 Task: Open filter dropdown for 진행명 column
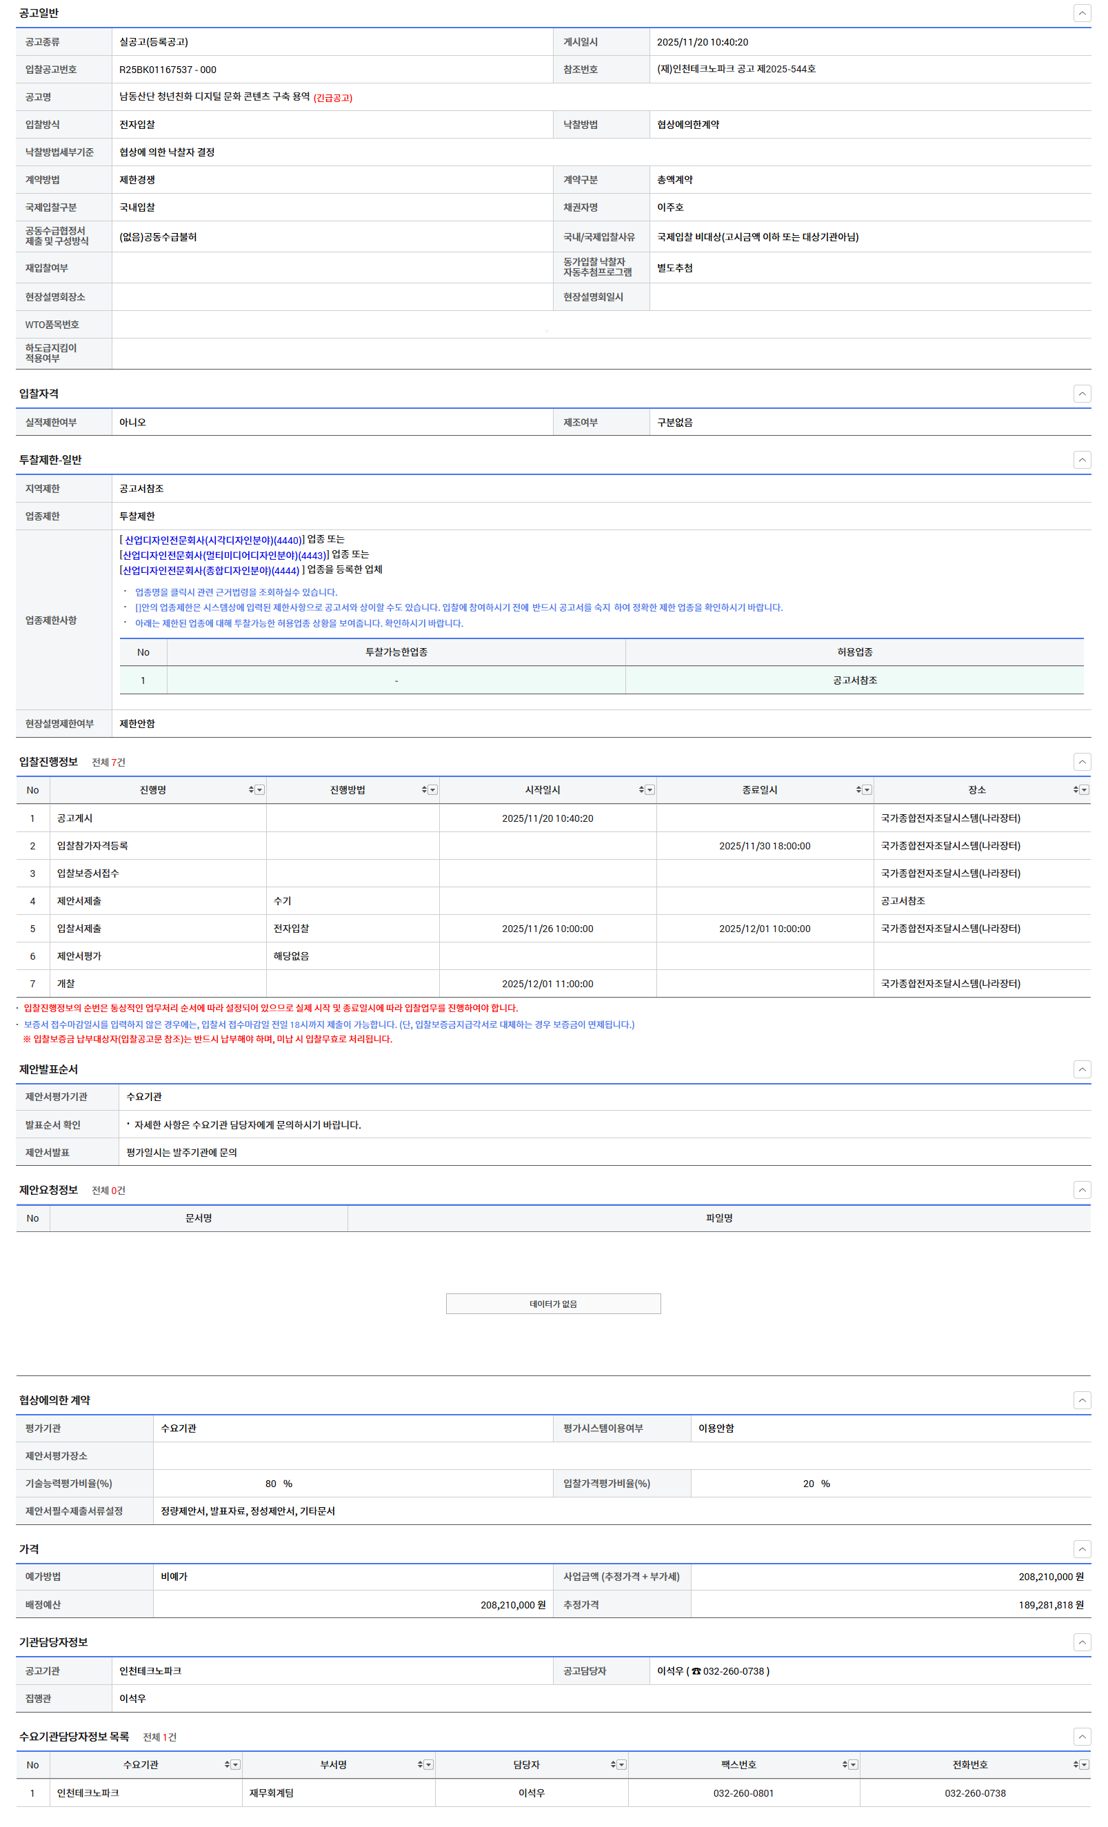(259, 789)
